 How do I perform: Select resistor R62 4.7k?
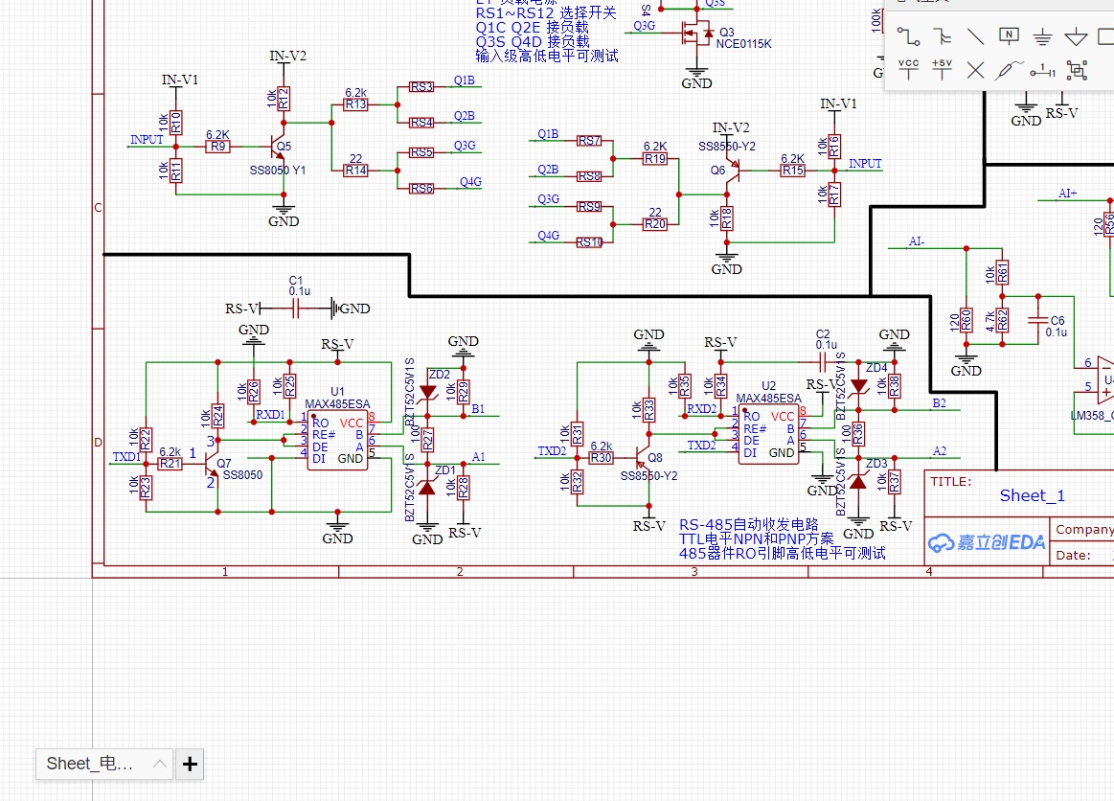[1003, 321]
